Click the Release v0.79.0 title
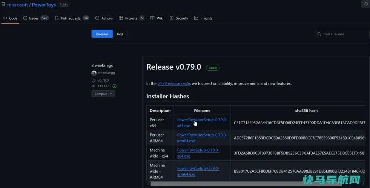370x188 pixels. (173, 67)
